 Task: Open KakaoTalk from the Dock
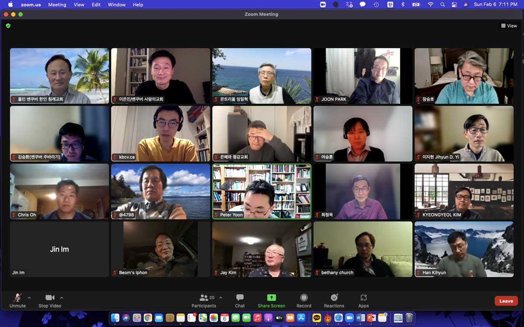pos(317,318)
